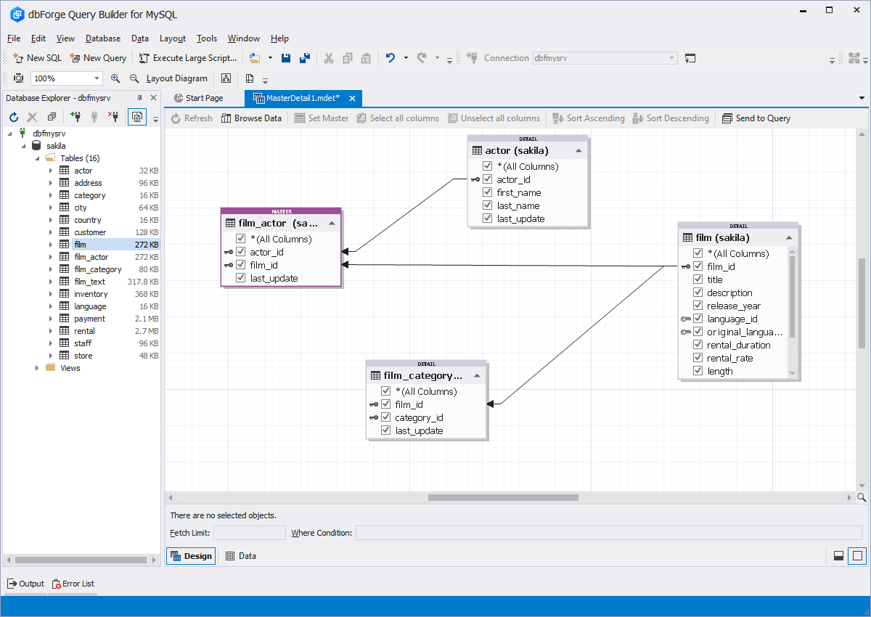Click the Collapse All icon in Database Explorer
The width and height of the screenshot is (871, 617).
point(52,117)
